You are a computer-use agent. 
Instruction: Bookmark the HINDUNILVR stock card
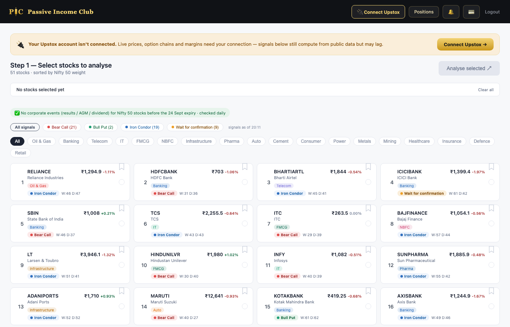pos(245,250)
